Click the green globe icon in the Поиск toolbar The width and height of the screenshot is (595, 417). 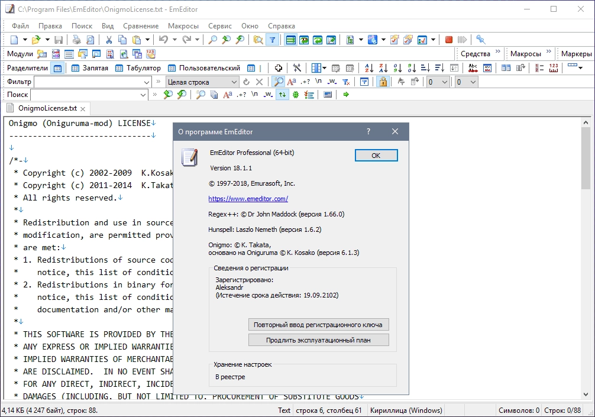296,95
